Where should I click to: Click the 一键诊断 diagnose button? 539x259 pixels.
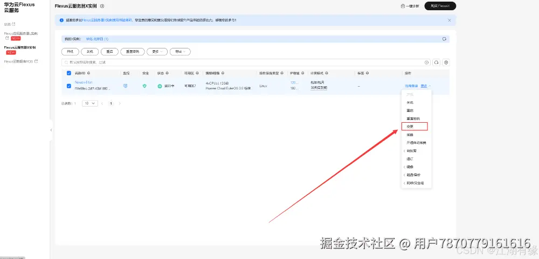click(410, 6)
